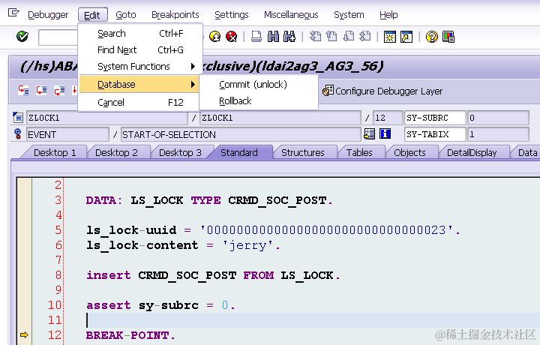Switch to the DetailDisplay tab

tap(472, 152)
